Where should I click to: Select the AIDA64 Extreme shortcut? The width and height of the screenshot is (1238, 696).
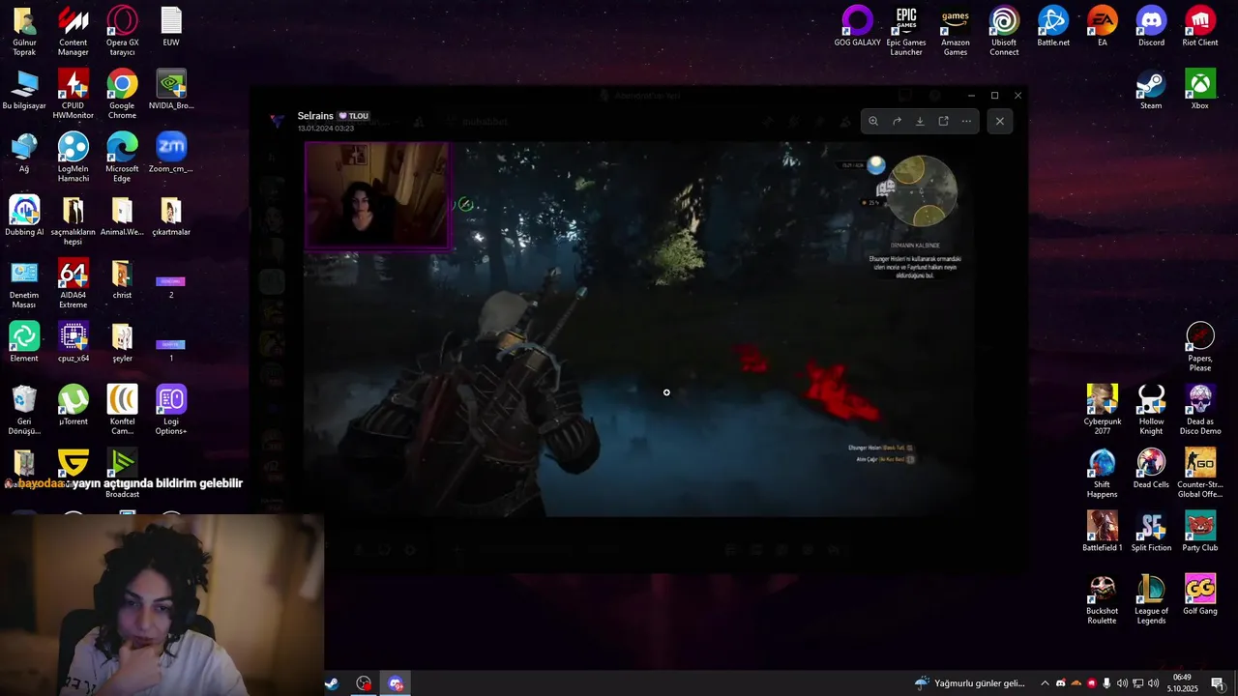tap(74, 284)
